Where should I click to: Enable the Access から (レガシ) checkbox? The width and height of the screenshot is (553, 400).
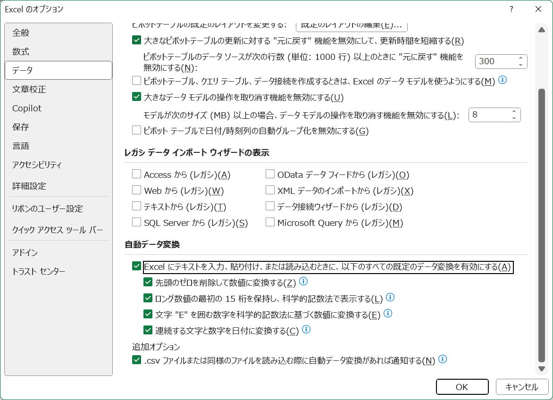(x=136, y=175)
